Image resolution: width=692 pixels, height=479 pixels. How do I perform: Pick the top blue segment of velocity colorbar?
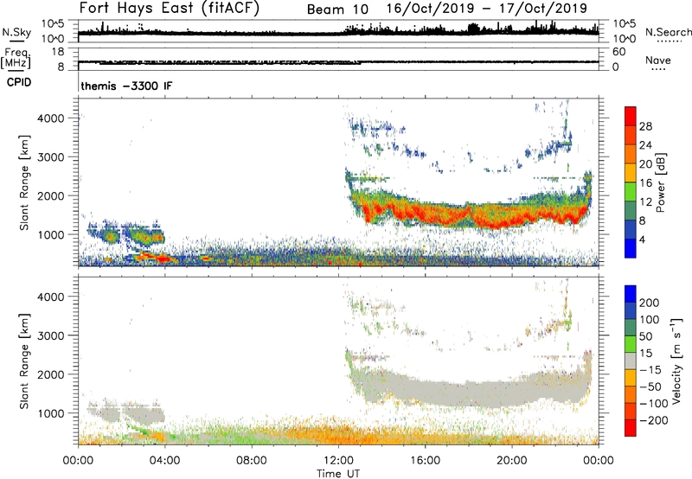631,294
